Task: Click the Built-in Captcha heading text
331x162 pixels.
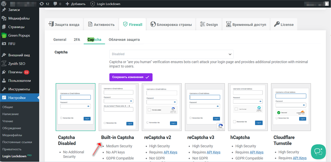Action: click(x=117, y=137)
